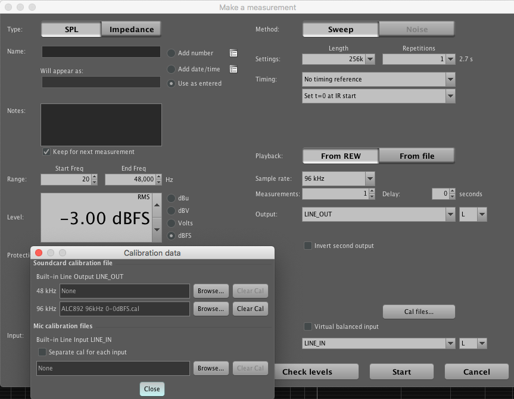Open the sweep Length dropdown
This screenshot has width=514, height=399.
tap(370, 59)
